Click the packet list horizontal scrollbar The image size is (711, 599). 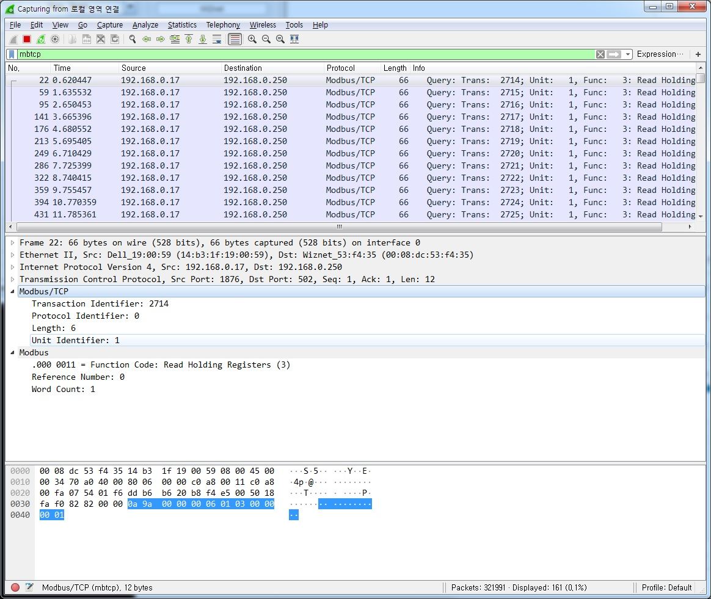click(x=339, y=227)
